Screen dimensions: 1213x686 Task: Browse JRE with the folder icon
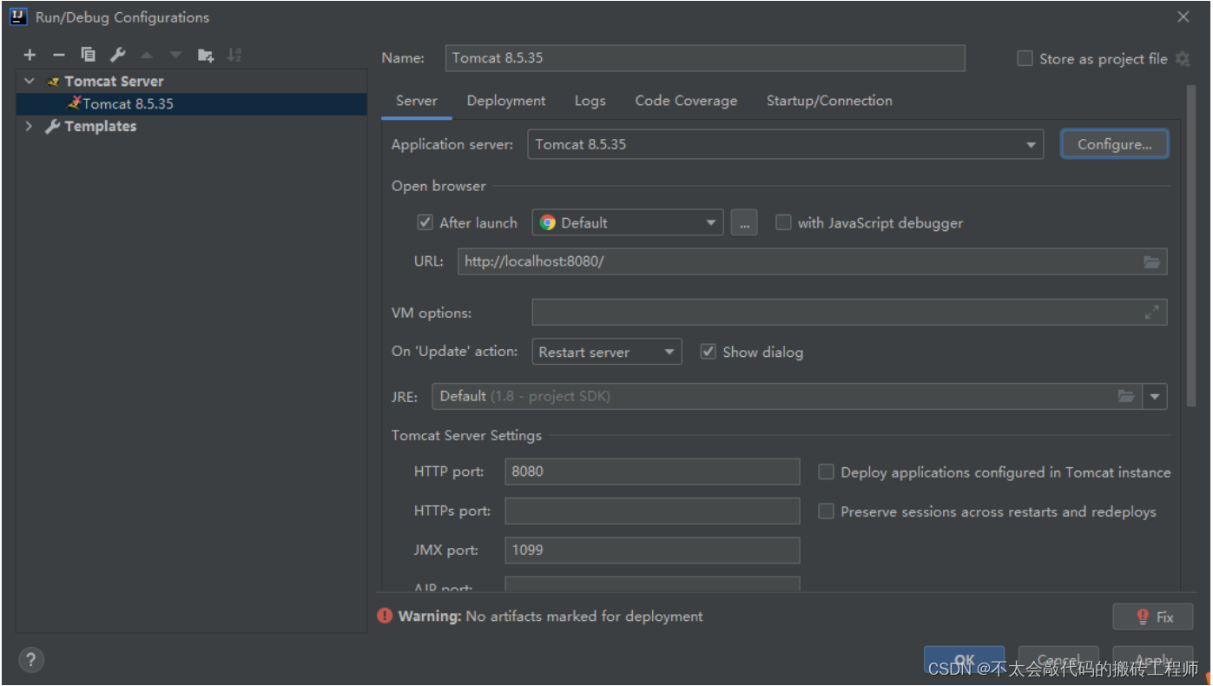click(x=1126, y=396)
